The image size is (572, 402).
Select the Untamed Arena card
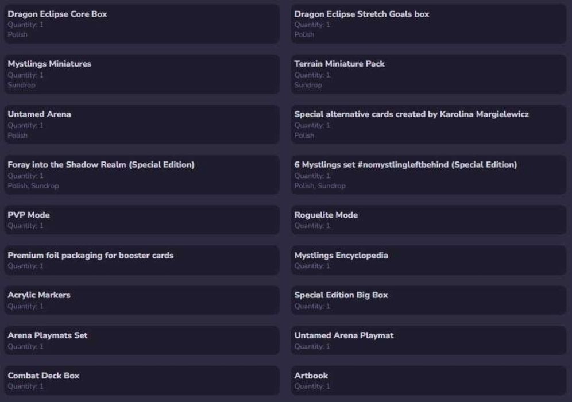pyautogui.click(x=141, y=124)
